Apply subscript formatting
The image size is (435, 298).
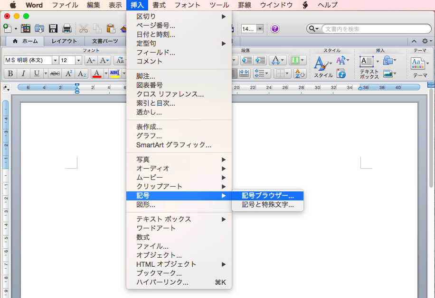(82, 73)
